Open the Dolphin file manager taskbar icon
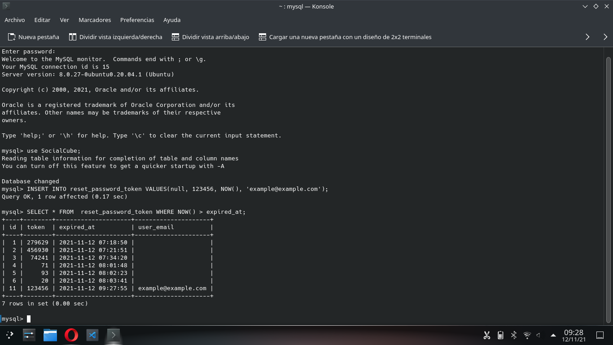This screenshot has height=345, width=613. tap(50, 335)
